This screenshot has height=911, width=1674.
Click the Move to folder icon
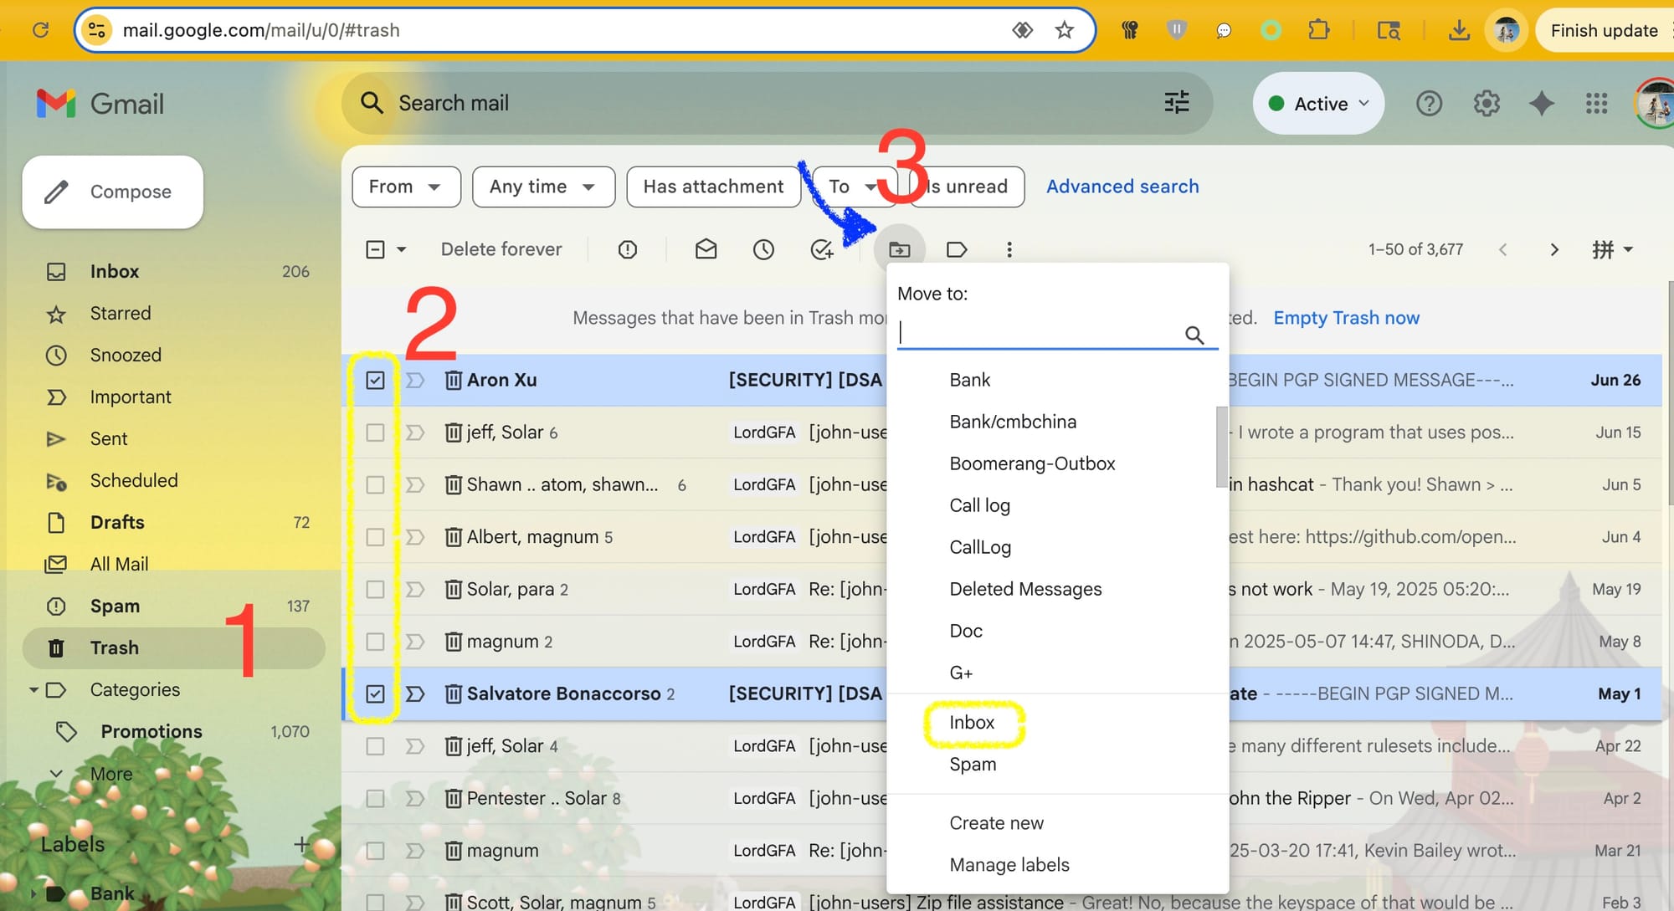click(900, 249)
